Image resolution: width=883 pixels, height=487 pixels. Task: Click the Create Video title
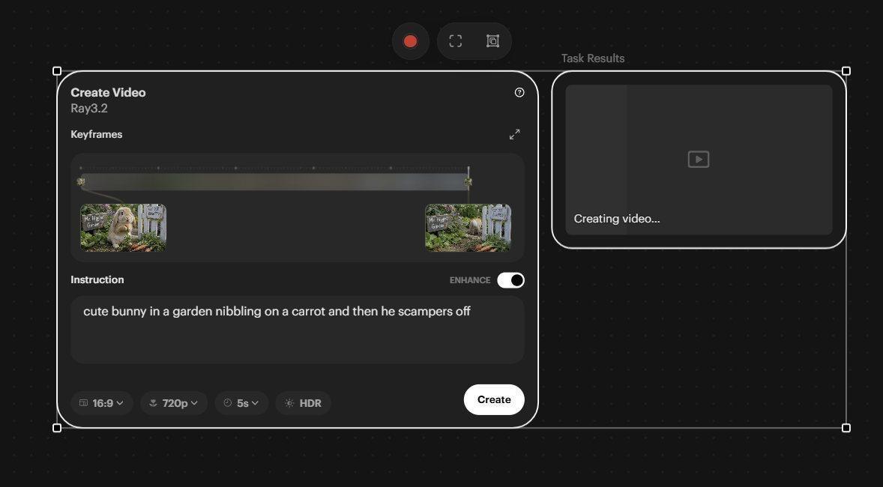pos(108,93)
